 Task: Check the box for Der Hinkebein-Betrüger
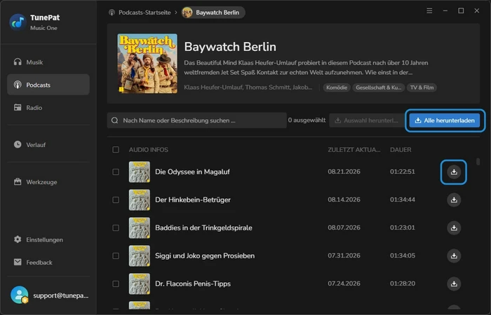(116, 199)
